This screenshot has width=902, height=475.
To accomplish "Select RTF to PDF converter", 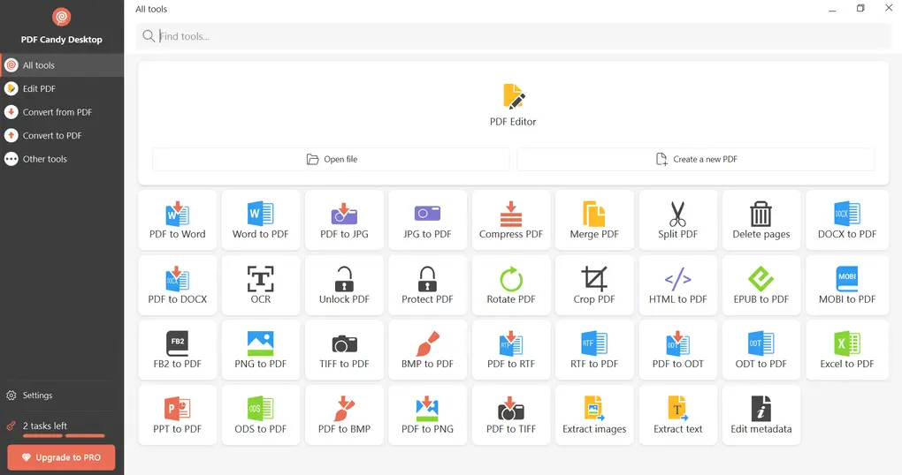I will (594, 350).
